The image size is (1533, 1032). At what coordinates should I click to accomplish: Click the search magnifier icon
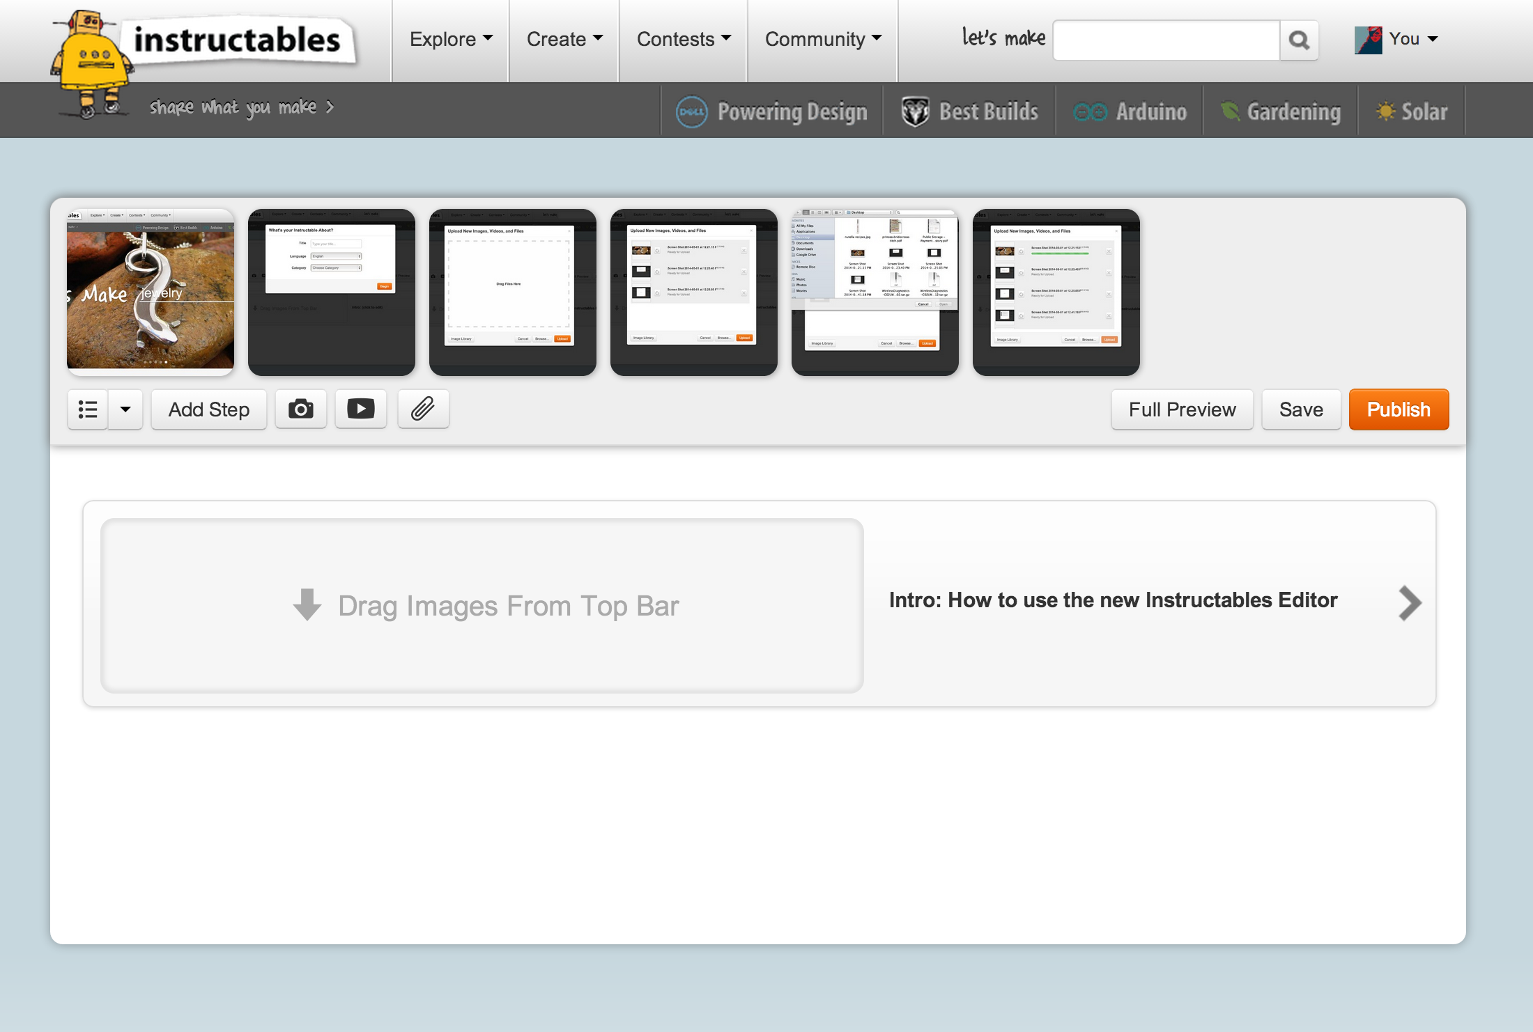(x=1299, y=40)
